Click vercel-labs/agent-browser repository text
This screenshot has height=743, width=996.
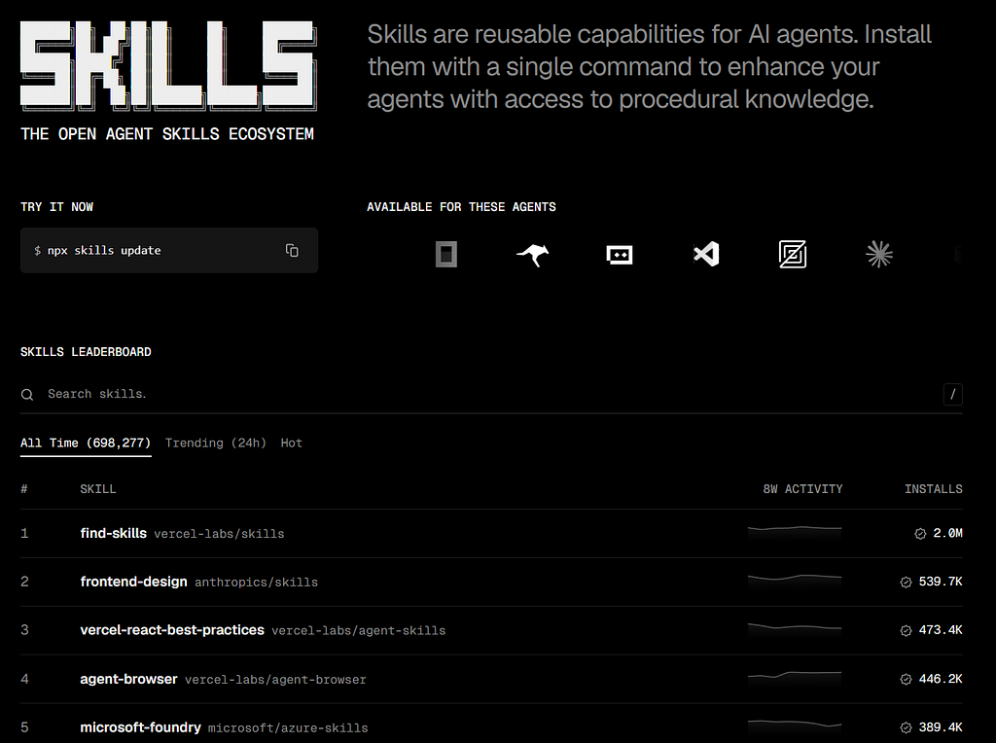coord(275,680)
